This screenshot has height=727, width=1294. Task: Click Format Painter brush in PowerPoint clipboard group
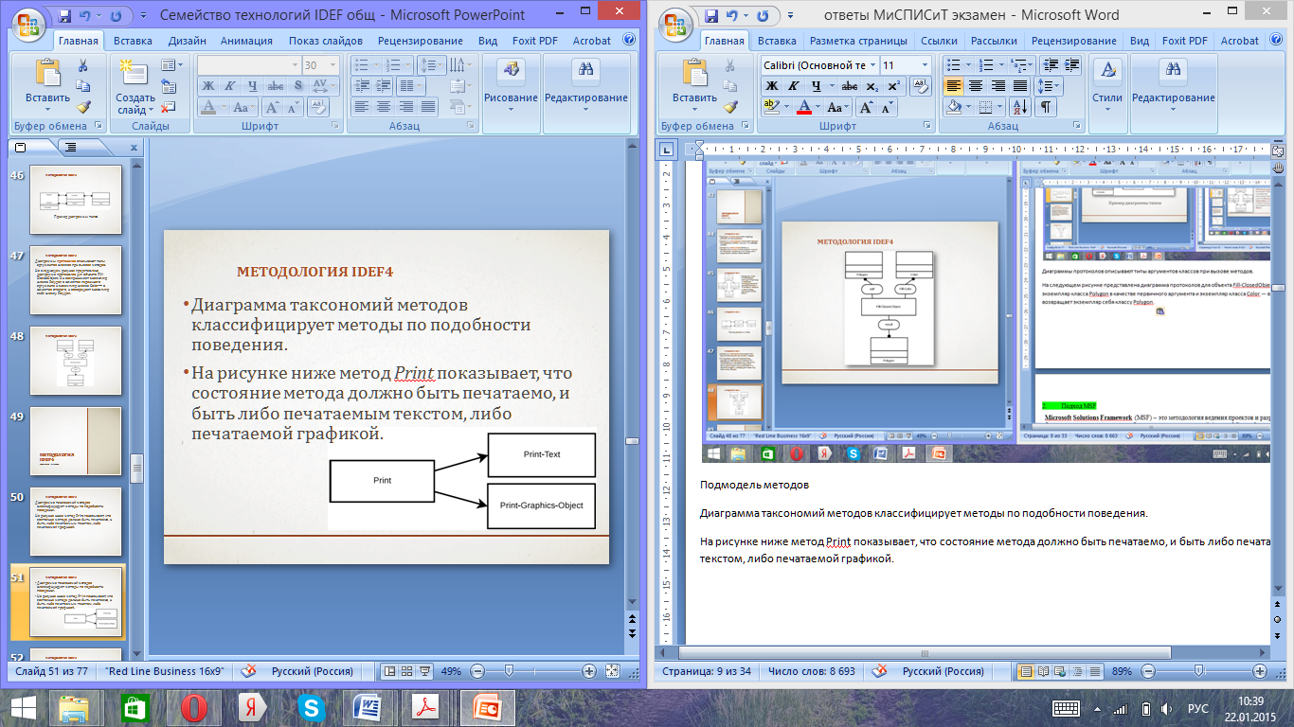coord(82,107)
